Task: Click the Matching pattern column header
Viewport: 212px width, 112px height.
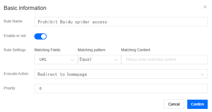Action: [91, 50]
